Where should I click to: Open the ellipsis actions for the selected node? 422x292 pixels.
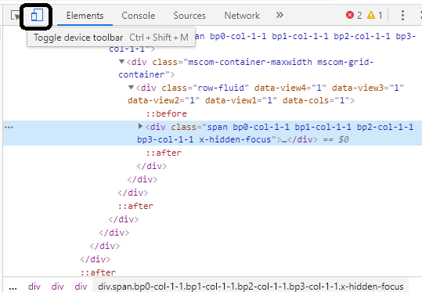click(x=9, y=127)
